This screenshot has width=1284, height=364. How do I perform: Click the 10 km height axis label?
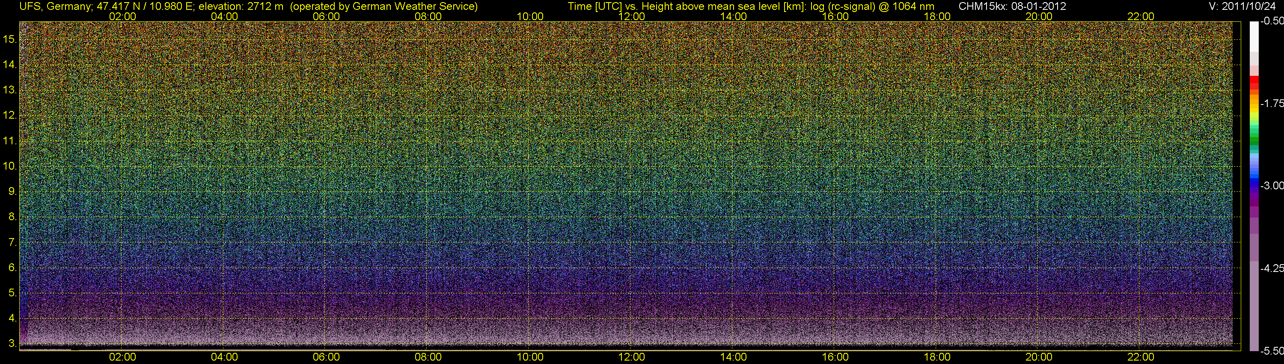(x=9, y=166)
